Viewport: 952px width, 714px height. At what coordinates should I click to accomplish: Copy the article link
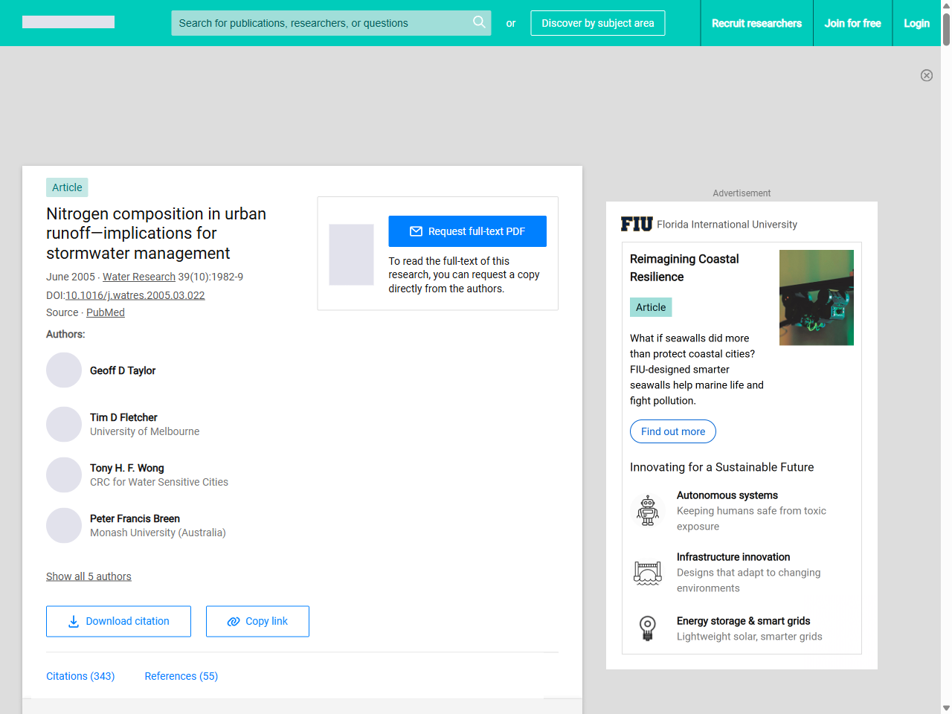257,621
